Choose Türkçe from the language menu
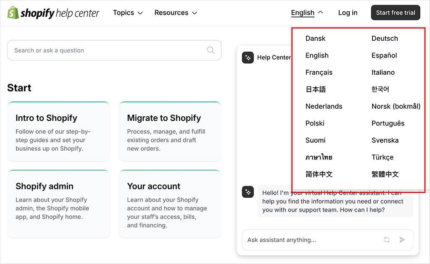 (x=382, y=157)
